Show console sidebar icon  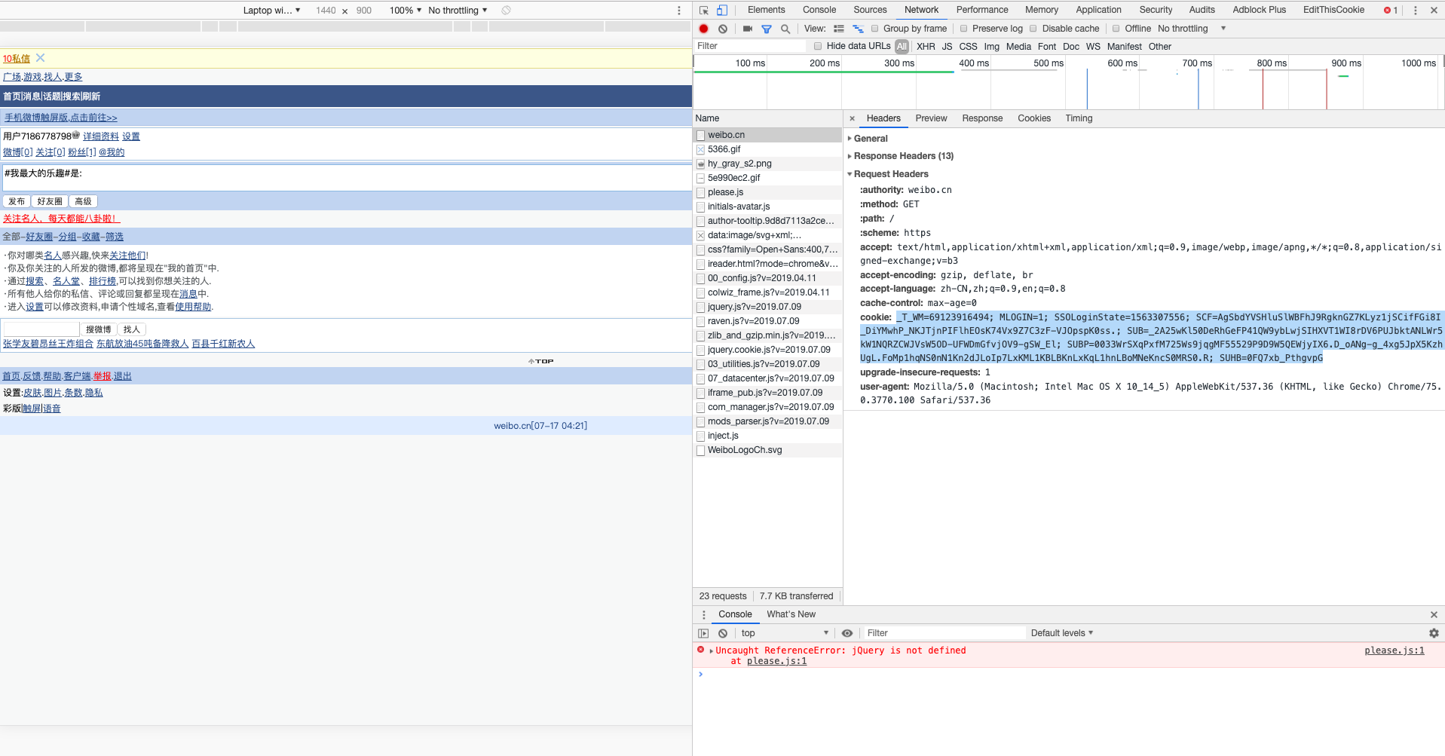click(703, 633)
